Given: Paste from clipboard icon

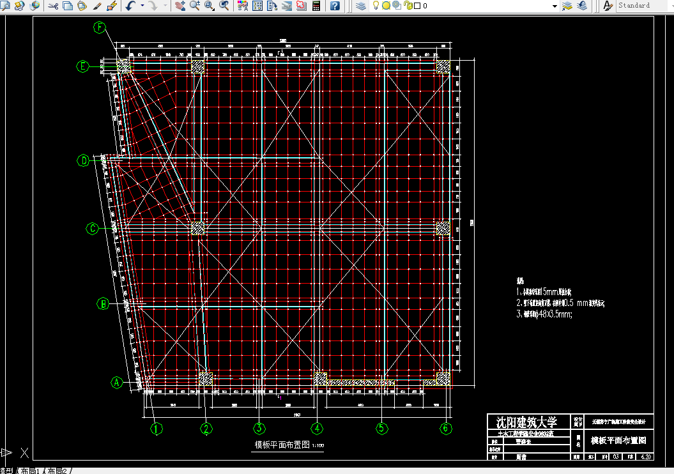Looking at the screenshot, I should pyautogui.click(x=82, y=6).
